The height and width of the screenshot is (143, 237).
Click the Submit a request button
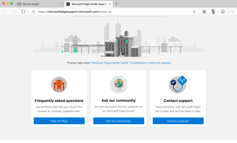[178, 121]
